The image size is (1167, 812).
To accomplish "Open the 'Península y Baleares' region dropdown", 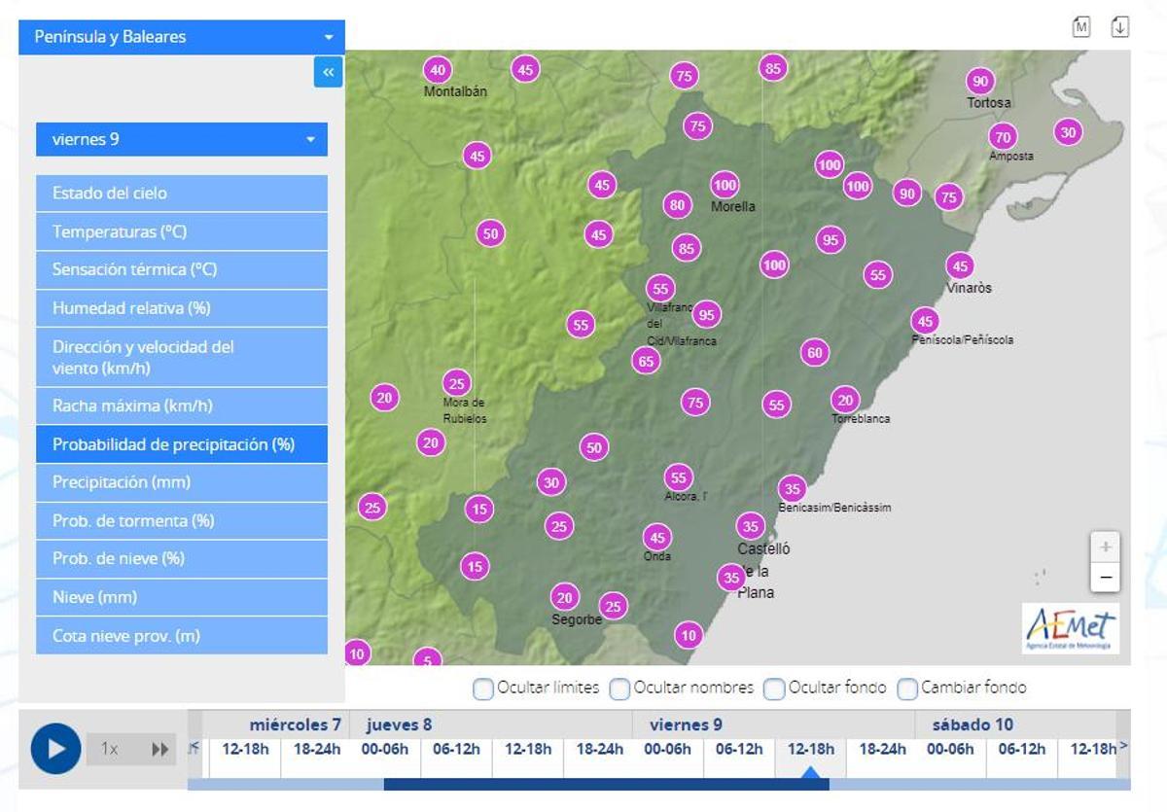I will coord(182,36).
